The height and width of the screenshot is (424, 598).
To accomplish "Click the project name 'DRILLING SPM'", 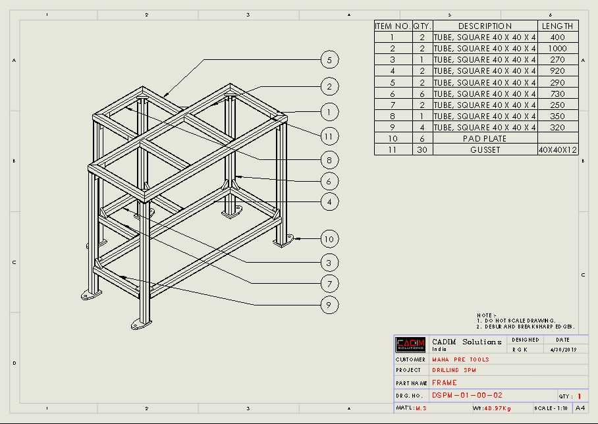I will [x=454, y=370].
